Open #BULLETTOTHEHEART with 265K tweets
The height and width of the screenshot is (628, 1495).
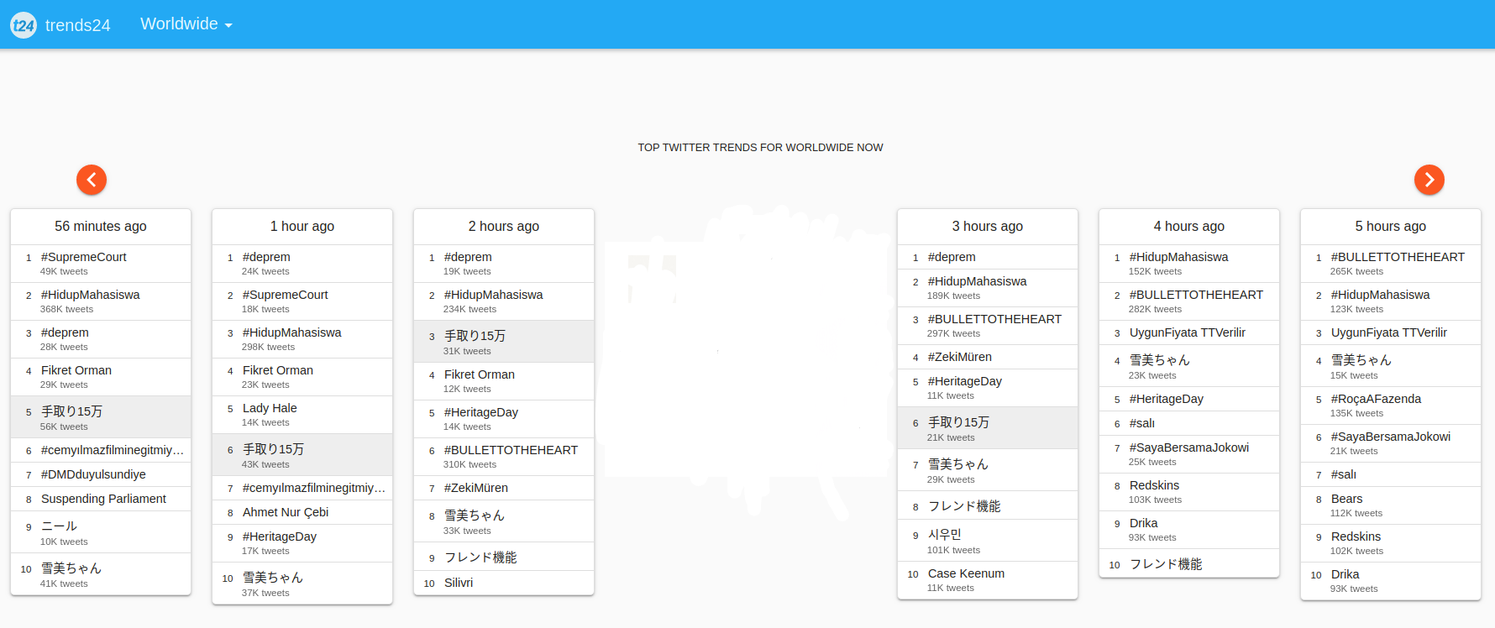point(1398,257)
